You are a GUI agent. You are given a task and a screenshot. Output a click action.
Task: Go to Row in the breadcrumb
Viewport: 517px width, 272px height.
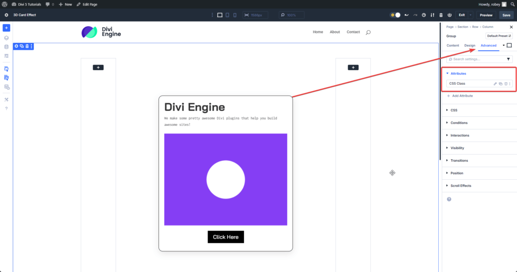475,27
